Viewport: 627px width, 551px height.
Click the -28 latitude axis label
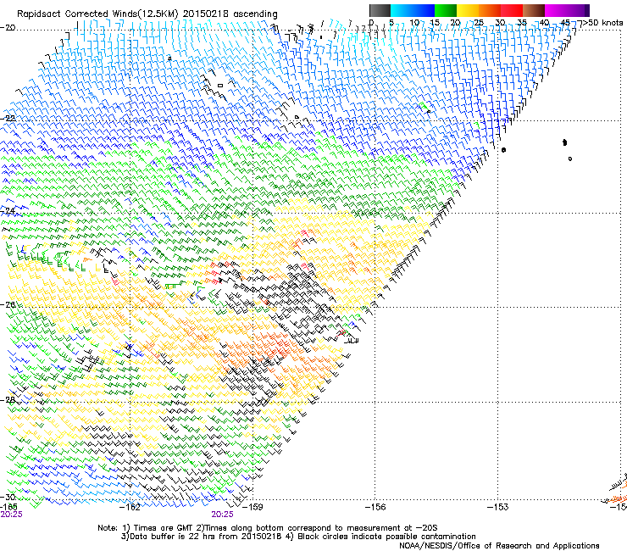[x=8, y=399]
